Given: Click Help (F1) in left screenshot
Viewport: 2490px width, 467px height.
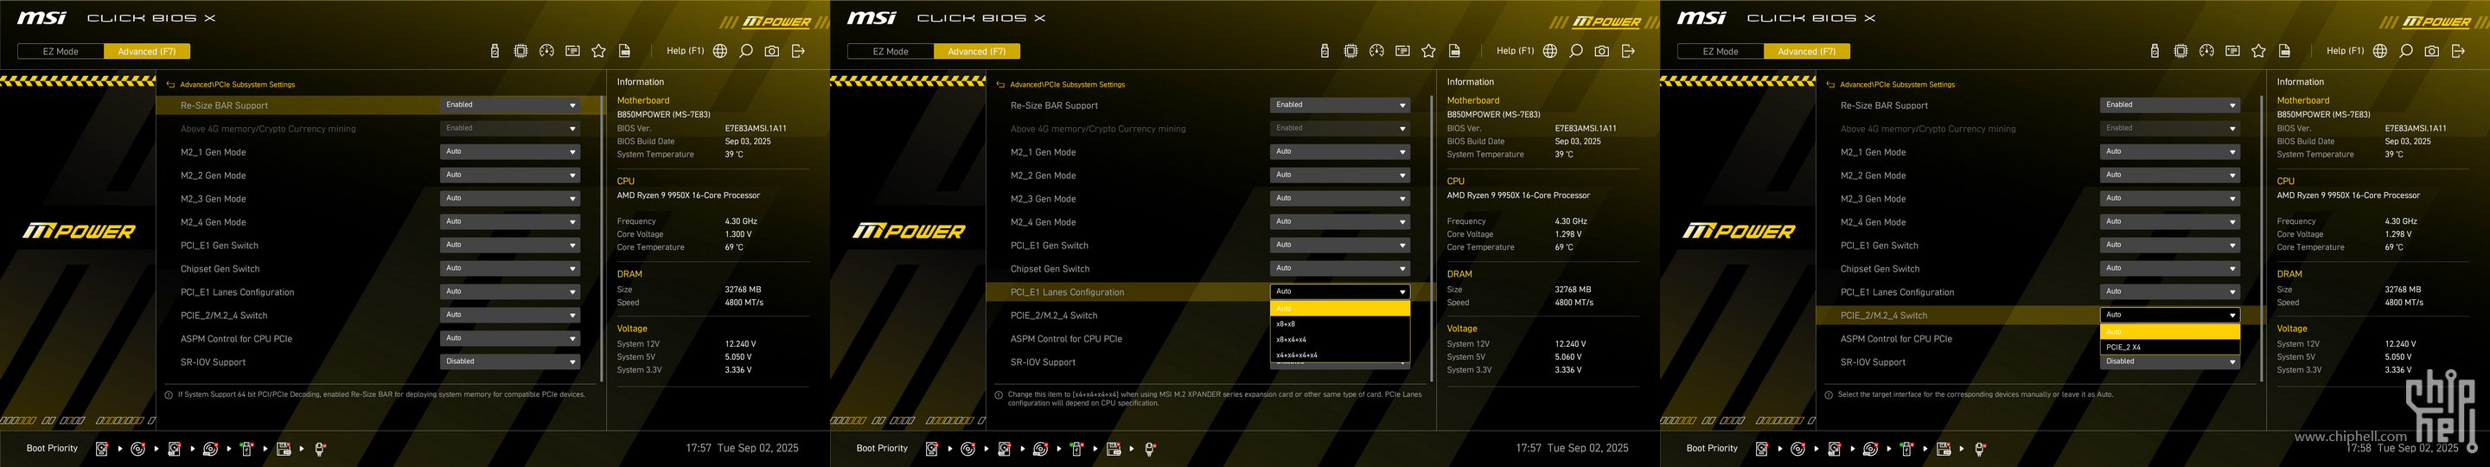Looking at the screenshot, I should tap(686, 51).
